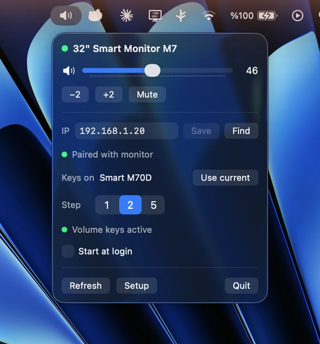Click the charging battery icon
Viewport: 320px width, 344px height.
point(267,16)
